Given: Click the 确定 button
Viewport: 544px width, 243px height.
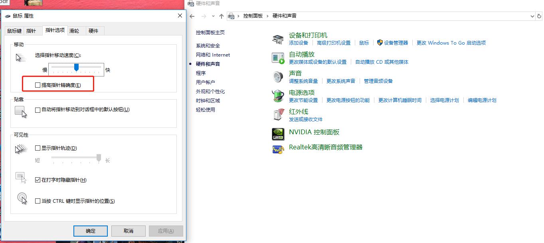Looking at the screenshot, I should (x=90, y=231).
